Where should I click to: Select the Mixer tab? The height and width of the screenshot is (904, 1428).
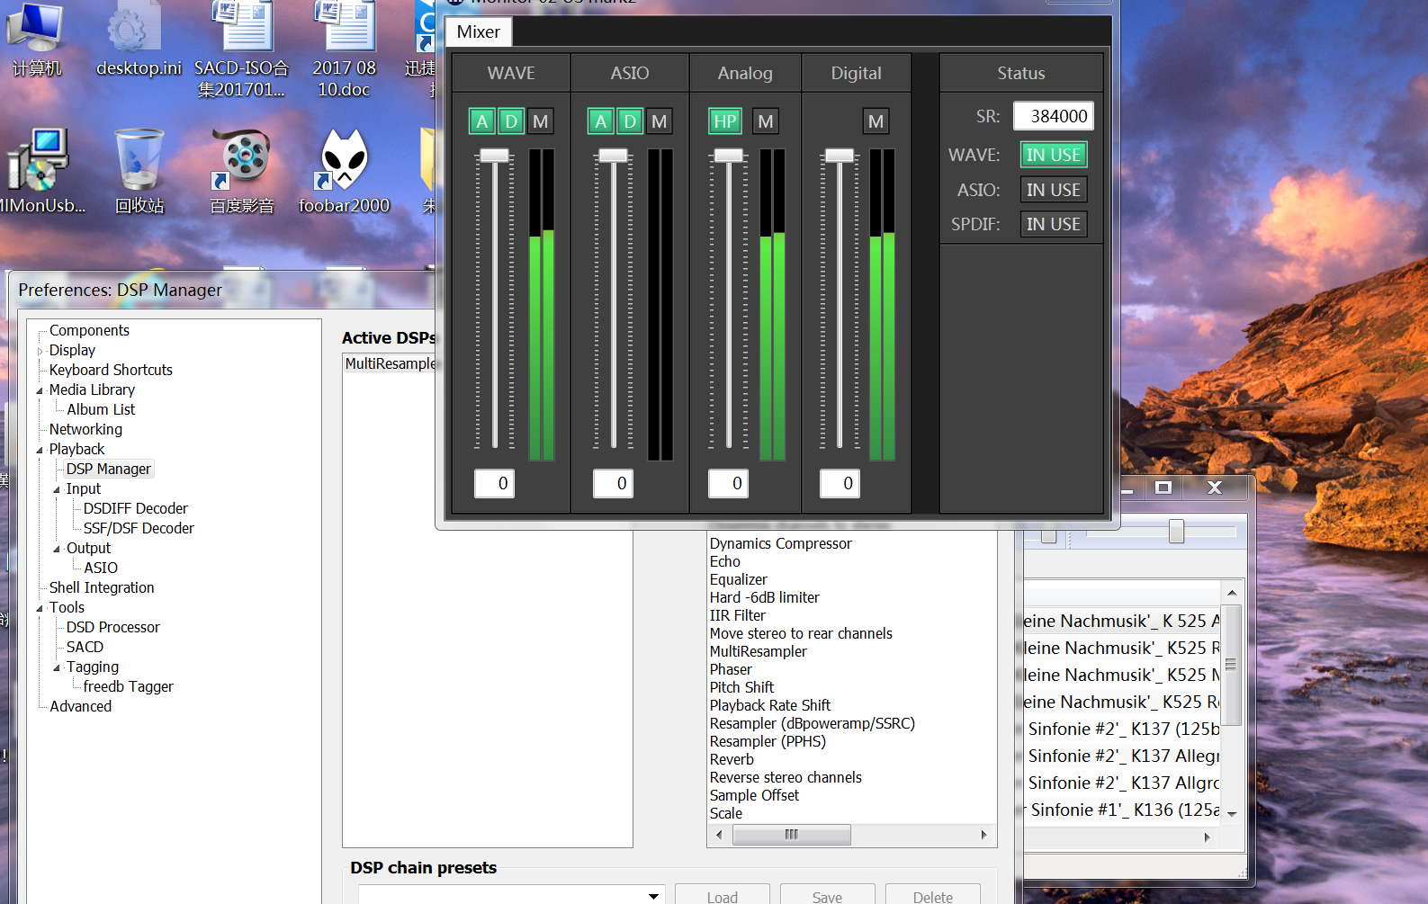(x=478, y=32)
